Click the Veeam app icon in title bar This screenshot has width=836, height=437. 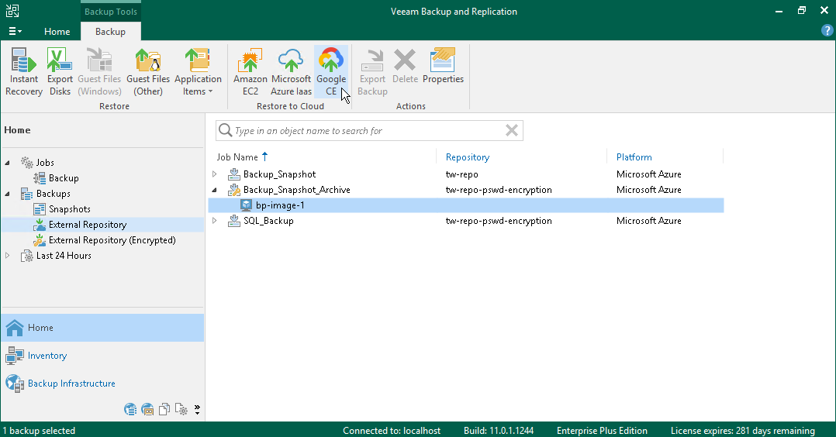coord(12,11)
